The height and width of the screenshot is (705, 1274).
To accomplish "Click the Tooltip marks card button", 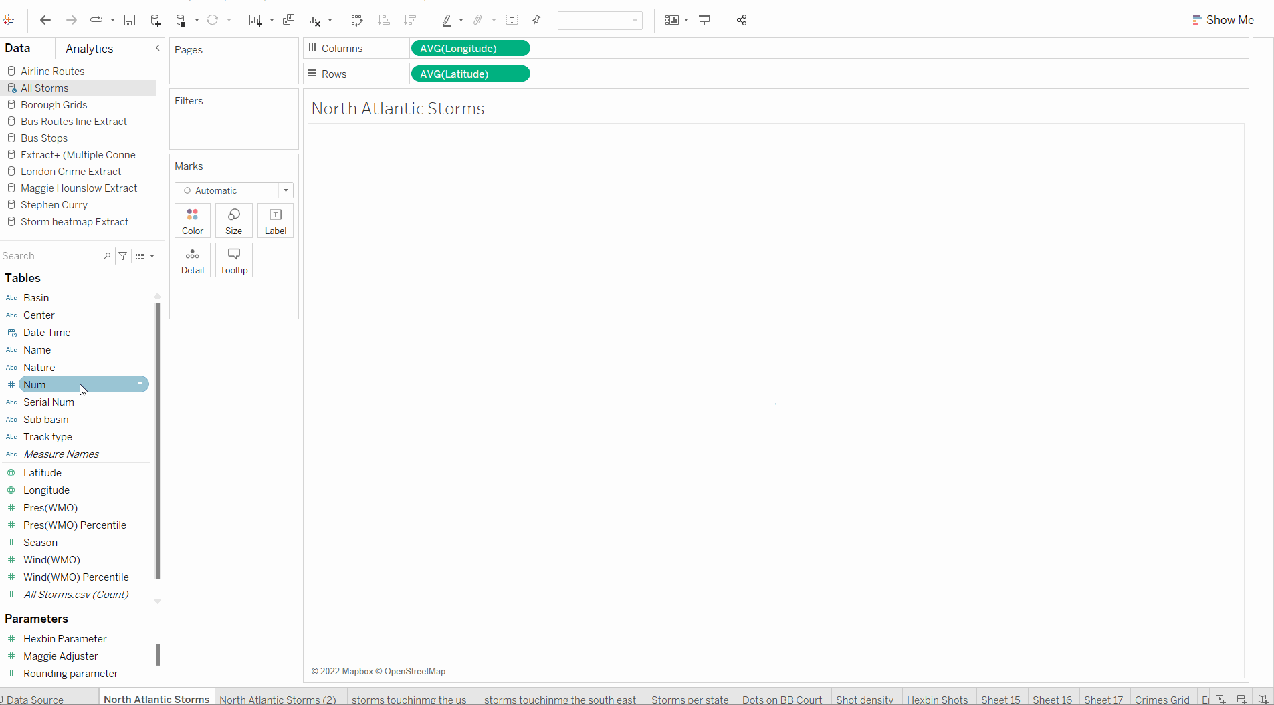I will point(234,261).
